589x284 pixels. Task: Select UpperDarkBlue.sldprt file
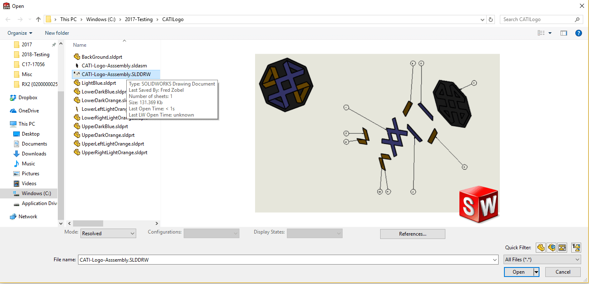click(104, 126)
